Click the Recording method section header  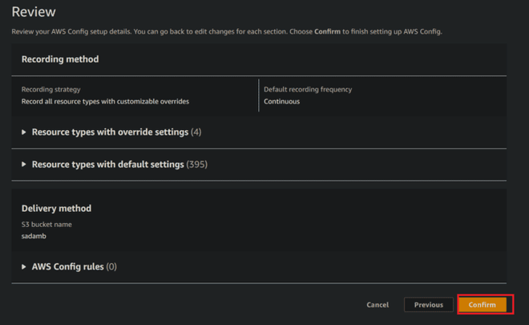pos(60,59)
